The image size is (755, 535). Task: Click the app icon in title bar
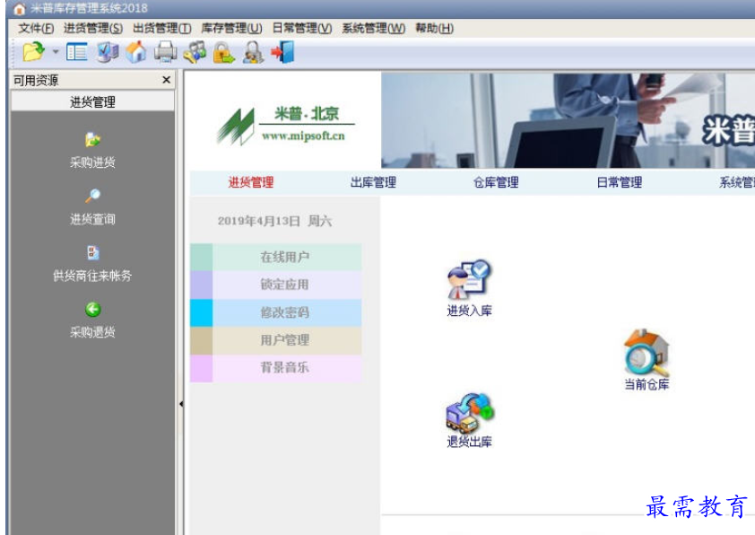[x=19, y=9]
